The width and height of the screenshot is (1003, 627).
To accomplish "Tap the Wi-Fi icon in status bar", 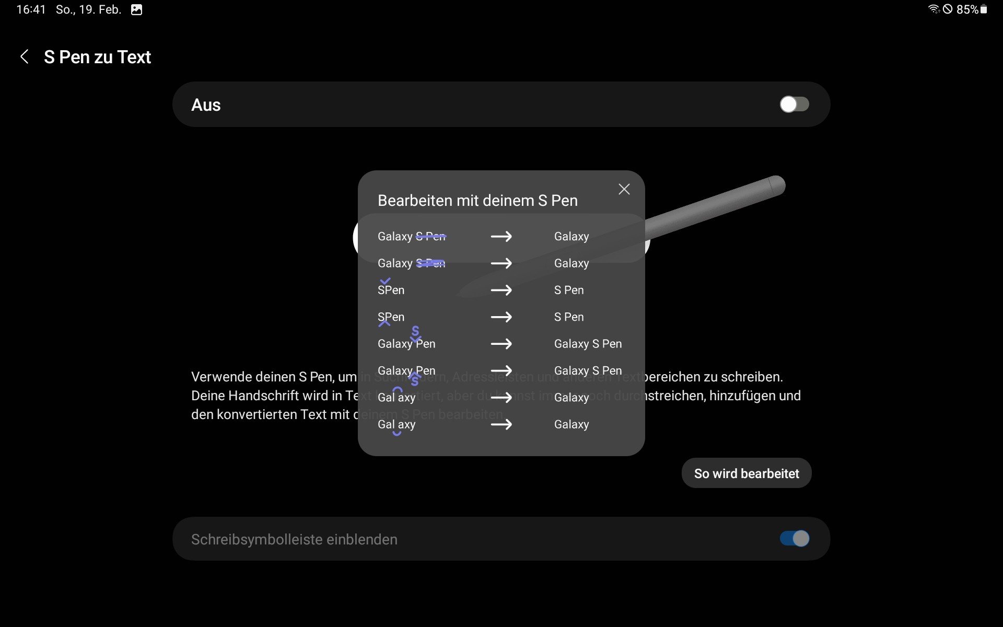I will coord(933,9).
